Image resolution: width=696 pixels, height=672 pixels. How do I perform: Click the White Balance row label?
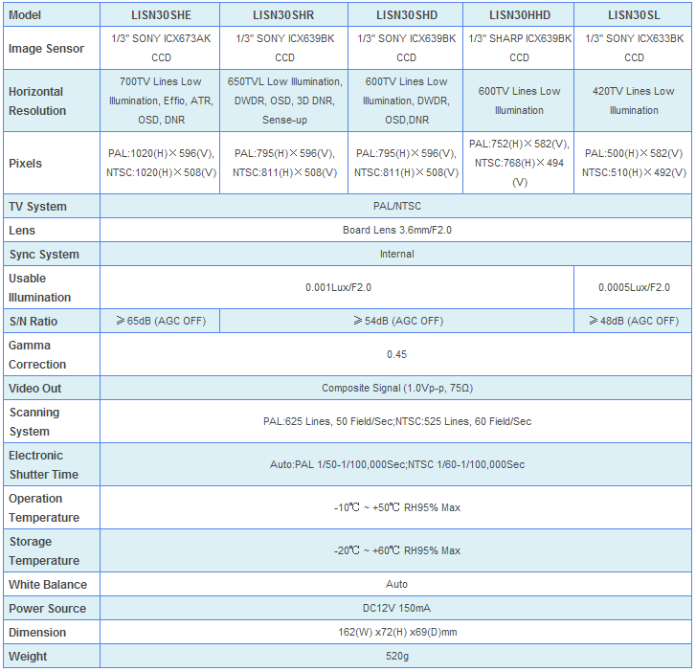point(52,584)
